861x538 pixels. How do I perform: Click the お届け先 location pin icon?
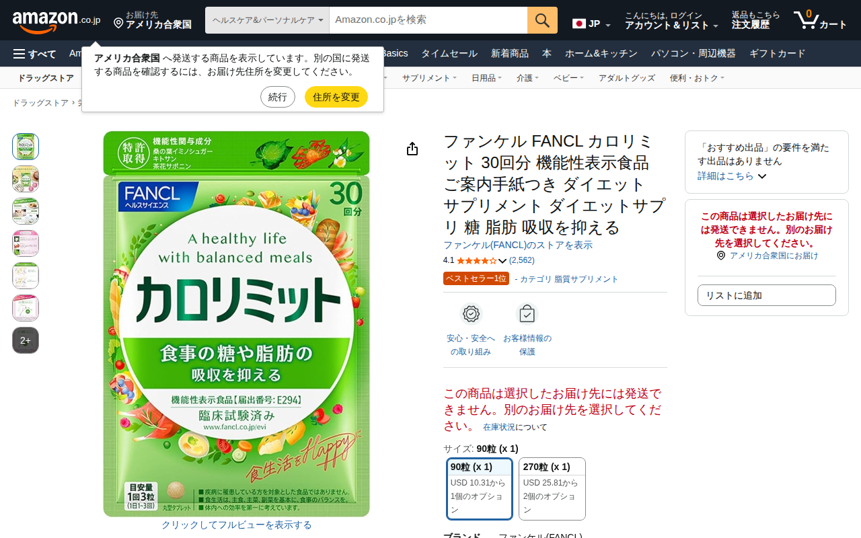pos(118,24)
